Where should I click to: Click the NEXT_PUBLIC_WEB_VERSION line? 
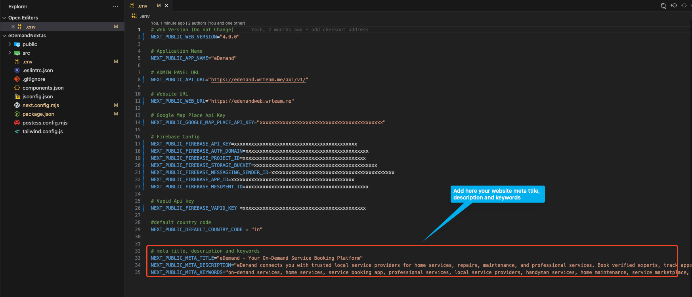tap(195, 37)
